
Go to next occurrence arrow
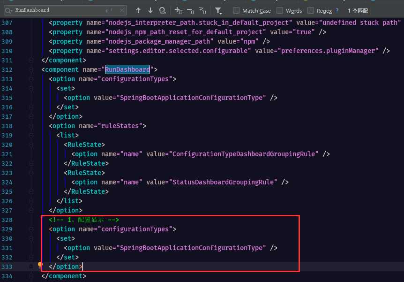click(x=150, y=11)
